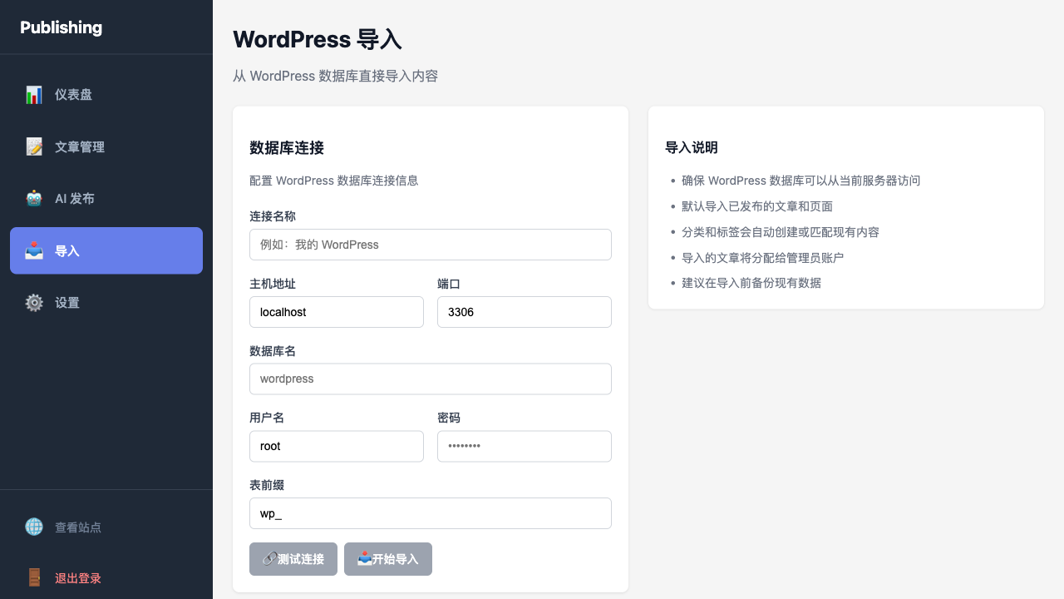Click subtitle 从 WordPress 数据库直接导入内容
This screenshot has width=1064, height=599.
coord(335,76)
